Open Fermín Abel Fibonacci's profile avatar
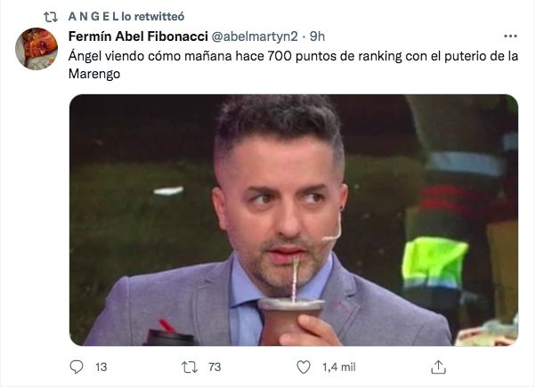Viewport: 536px width, 387px height. click(x=37, y=49)
